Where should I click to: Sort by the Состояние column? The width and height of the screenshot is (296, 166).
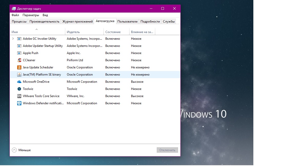pos(113,32)
